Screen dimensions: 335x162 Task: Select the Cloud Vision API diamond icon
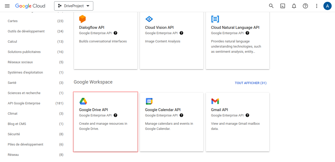pyautogui.click(x=149, y=19)
